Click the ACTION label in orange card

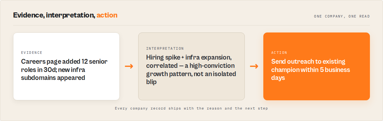279,53
